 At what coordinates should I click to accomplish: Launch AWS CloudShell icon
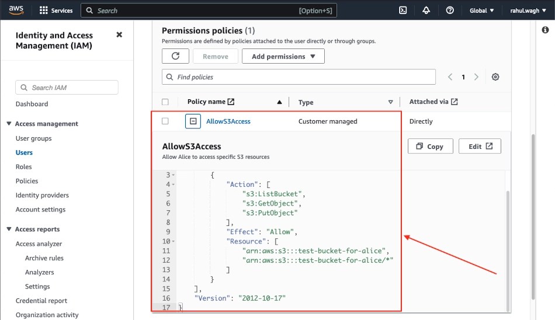coord(403,11)
